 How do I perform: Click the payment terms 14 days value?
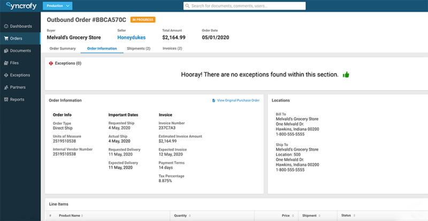166,167
